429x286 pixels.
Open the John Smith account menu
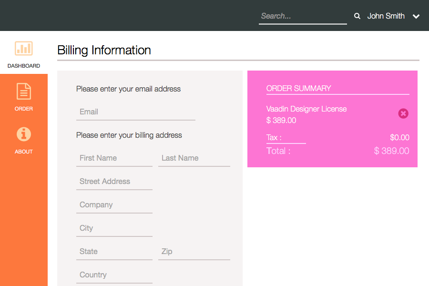tap(386, 16)
